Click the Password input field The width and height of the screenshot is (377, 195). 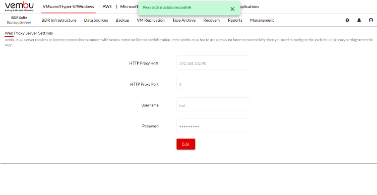point(213,125)
